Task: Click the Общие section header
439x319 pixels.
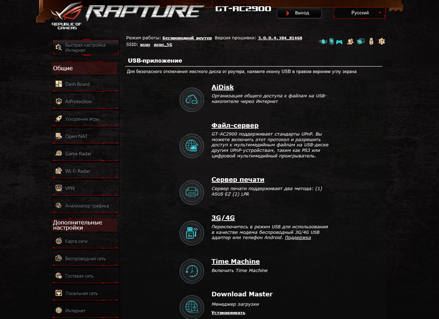Action: point(85,68)
